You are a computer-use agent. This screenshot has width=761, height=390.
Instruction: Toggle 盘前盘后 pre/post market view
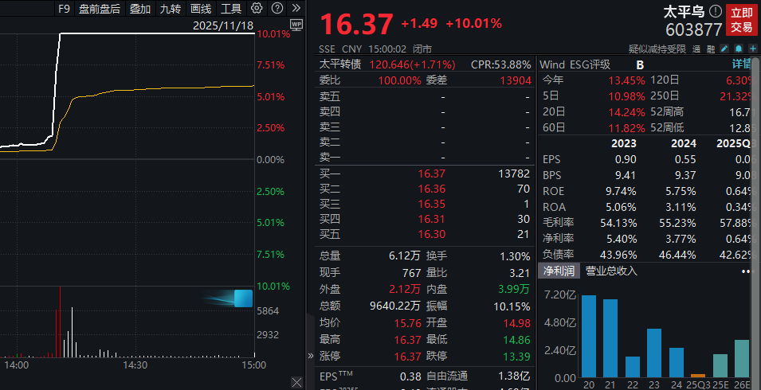100,8
